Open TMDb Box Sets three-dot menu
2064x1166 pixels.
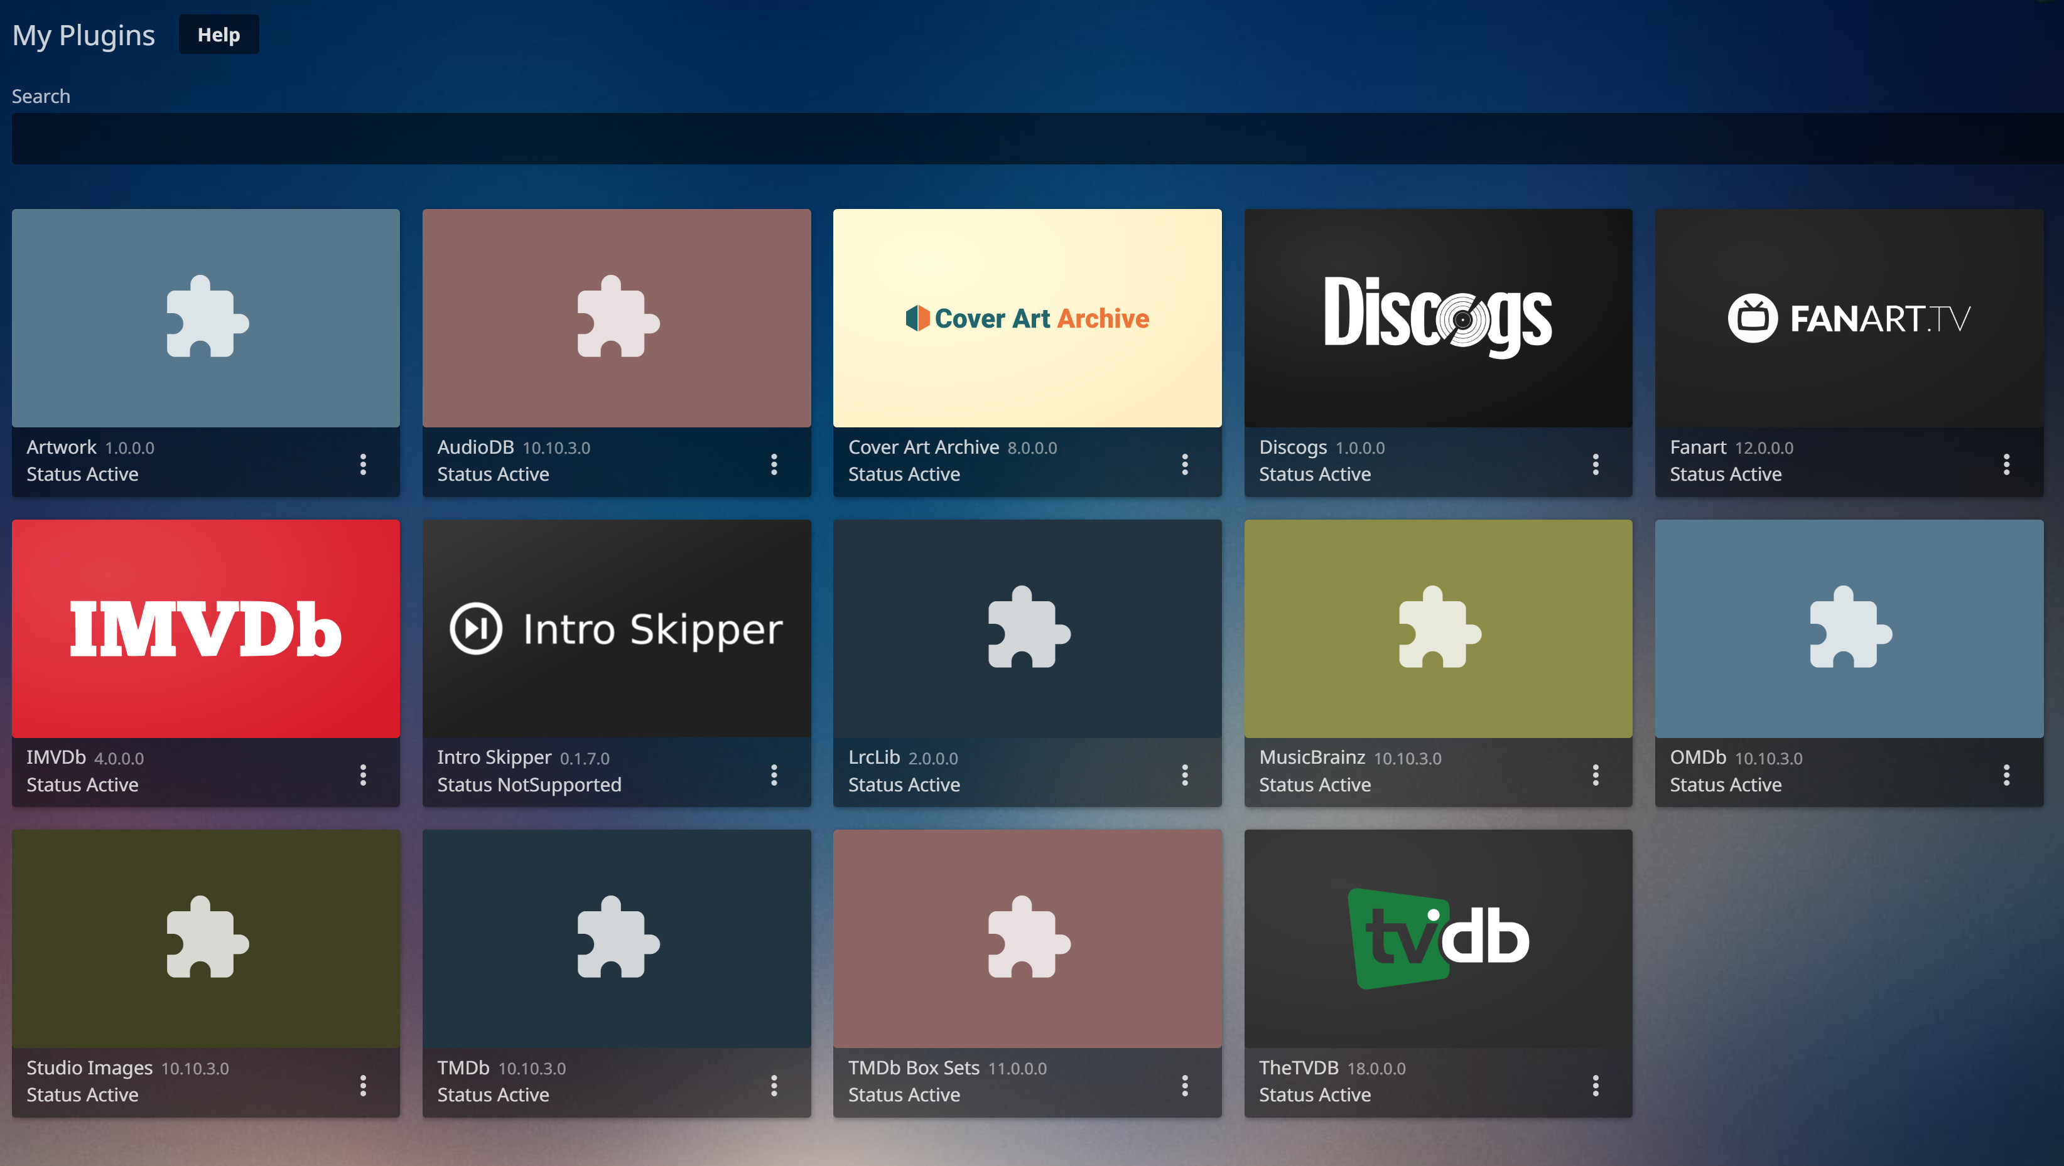(1184, 1085)
